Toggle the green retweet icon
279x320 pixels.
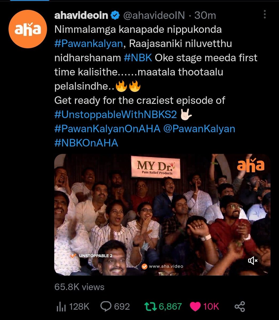pyautogui.click(x=151, y=306)
